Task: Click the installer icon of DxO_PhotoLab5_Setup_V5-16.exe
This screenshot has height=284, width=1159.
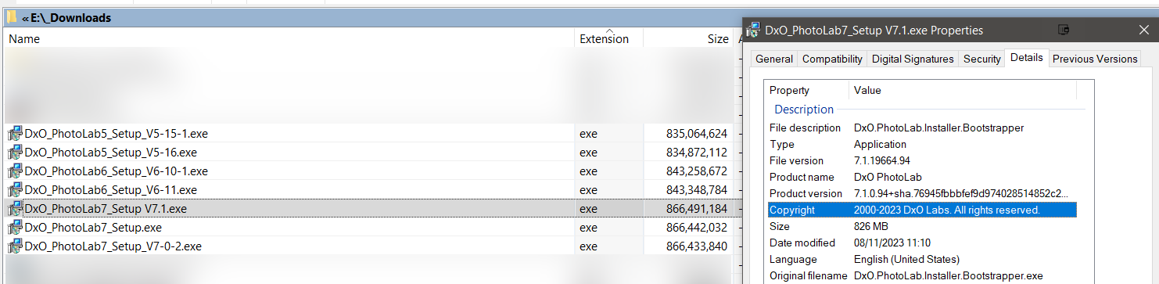Action: pos(15,152)
